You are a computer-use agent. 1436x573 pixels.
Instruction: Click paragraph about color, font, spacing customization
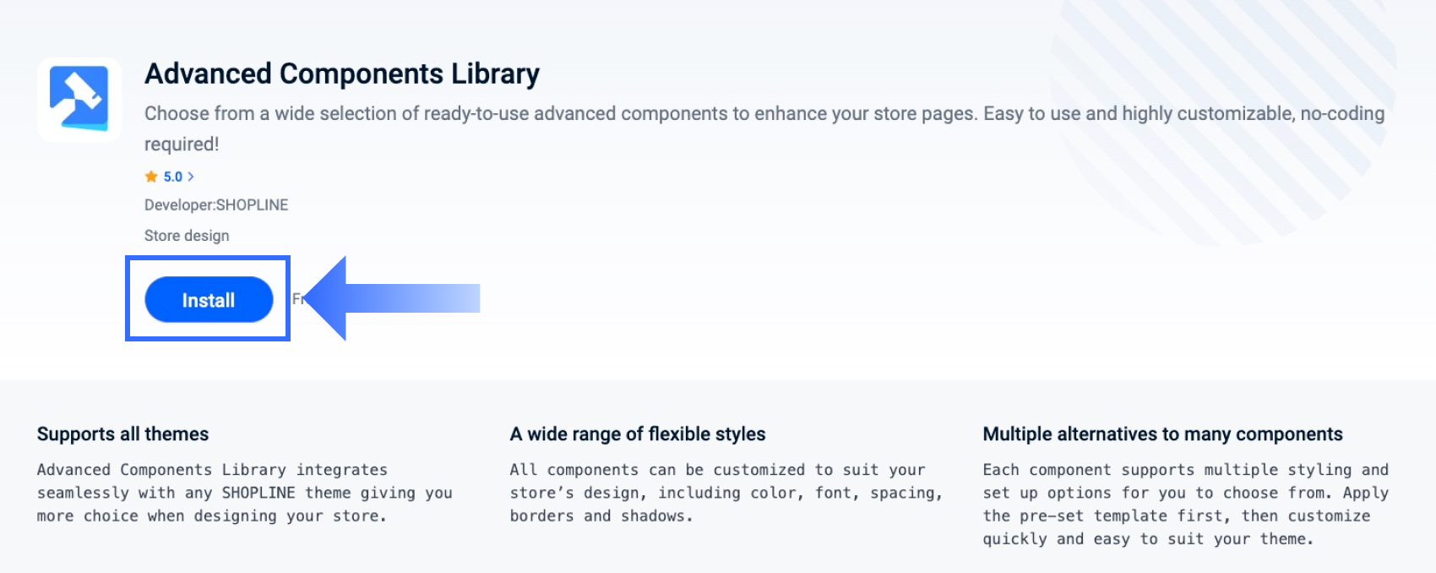point(726,493)
